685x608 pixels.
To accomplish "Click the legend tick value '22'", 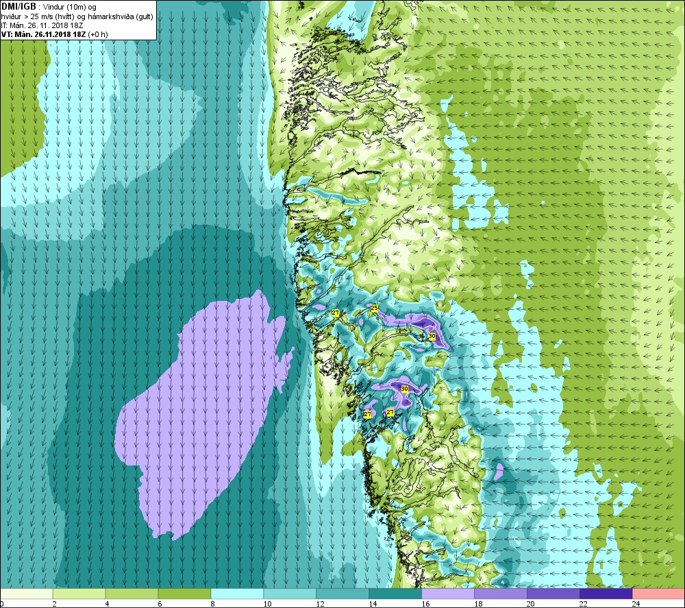I will click(584, 604).
